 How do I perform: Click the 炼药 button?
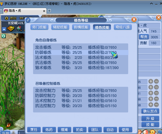[49, 130]
